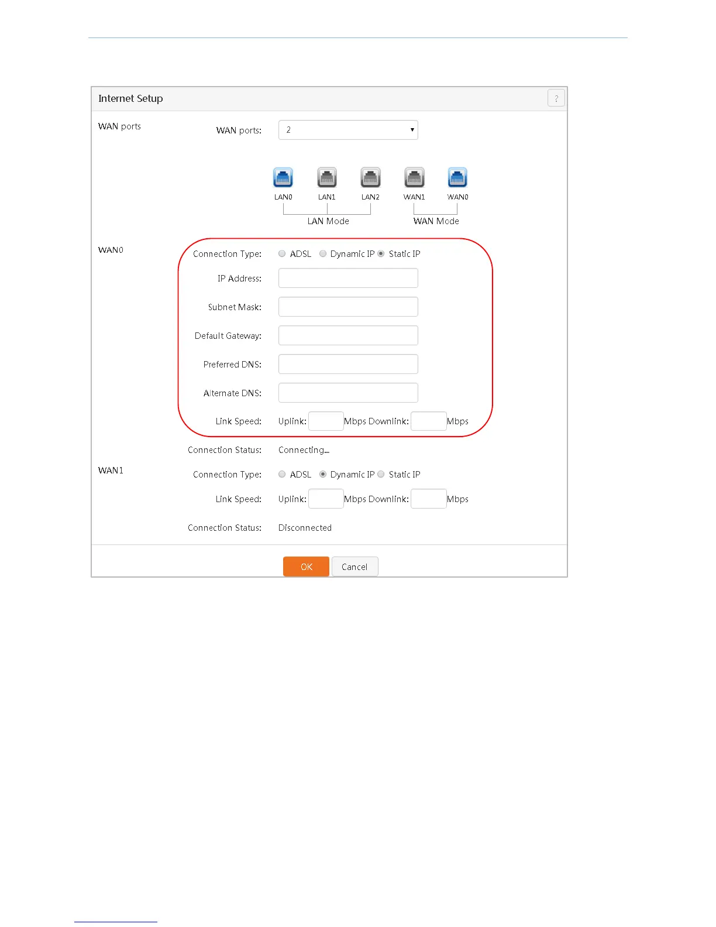Click the WAN1 port icon
The width and height of the screenshot is (716, 927).
point(414,177)
